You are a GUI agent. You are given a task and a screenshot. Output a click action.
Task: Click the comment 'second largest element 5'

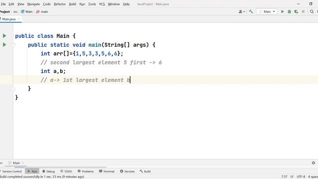point(88,63)
